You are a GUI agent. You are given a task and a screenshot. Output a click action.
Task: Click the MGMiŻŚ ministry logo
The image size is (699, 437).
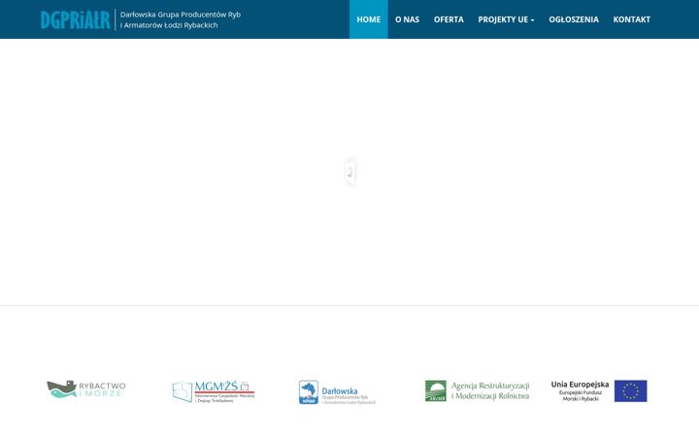[213, 391]
